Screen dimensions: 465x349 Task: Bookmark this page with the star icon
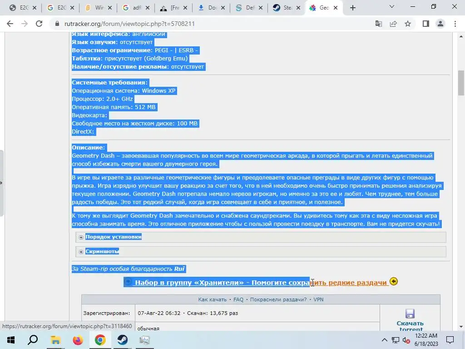point(408,24)
